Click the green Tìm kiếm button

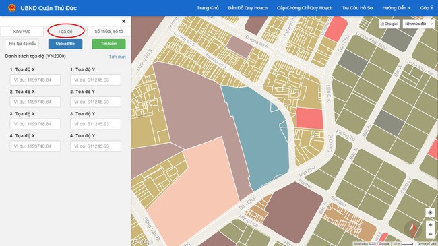tap(108, 44)
